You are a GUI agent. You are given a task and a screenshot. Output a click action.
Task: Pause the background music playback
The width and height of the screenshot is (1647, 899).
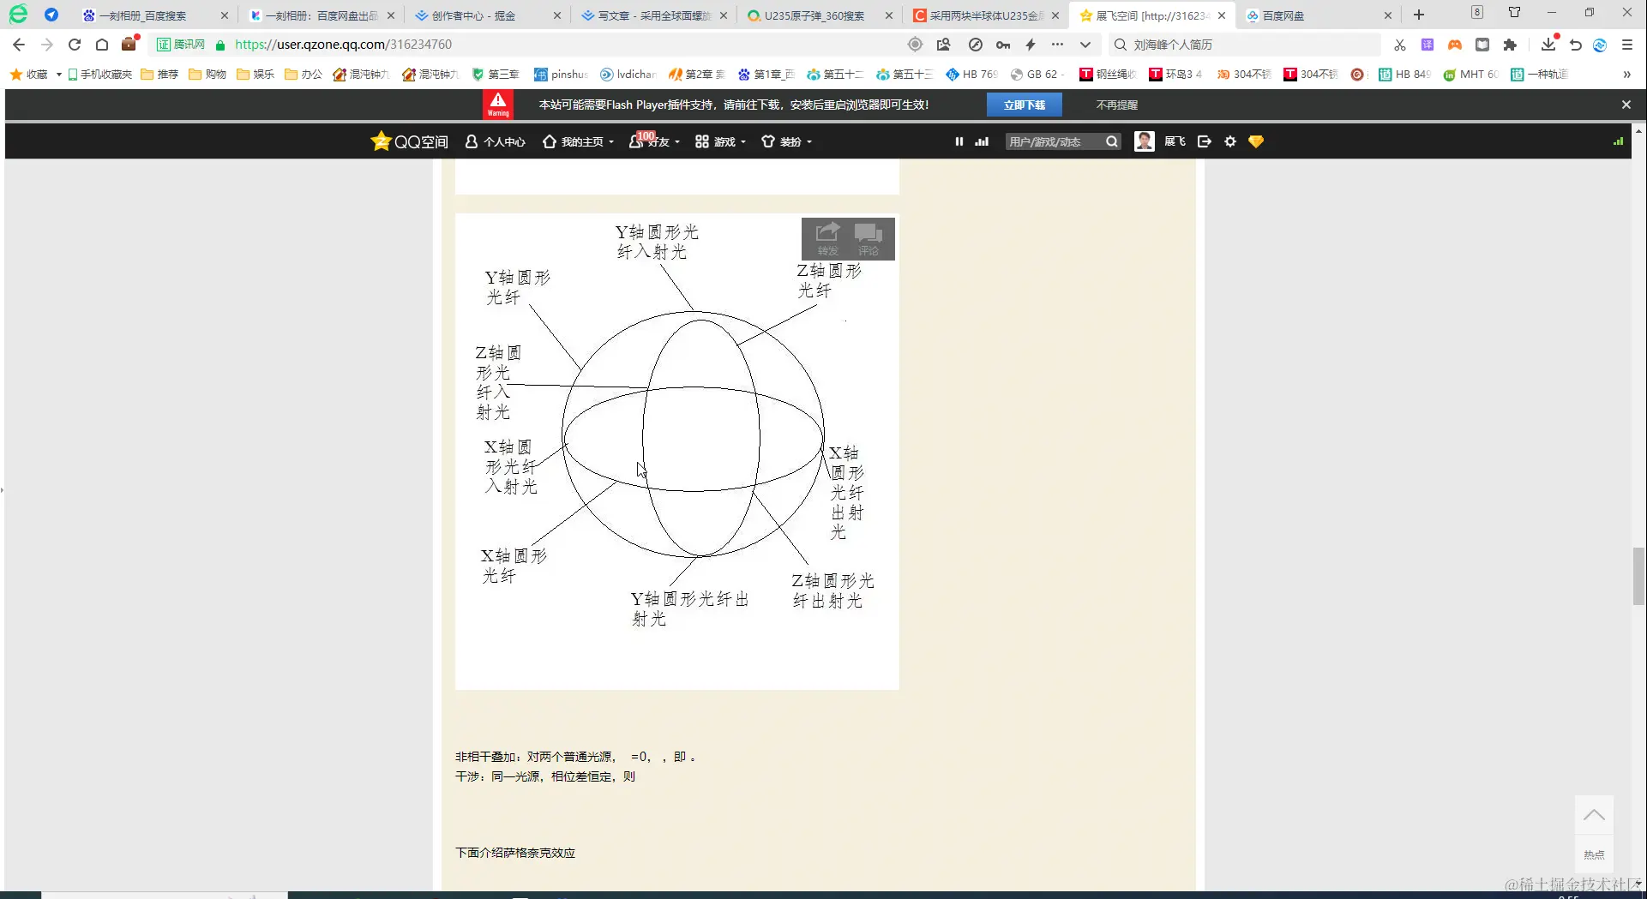click(x=959, y=141)
